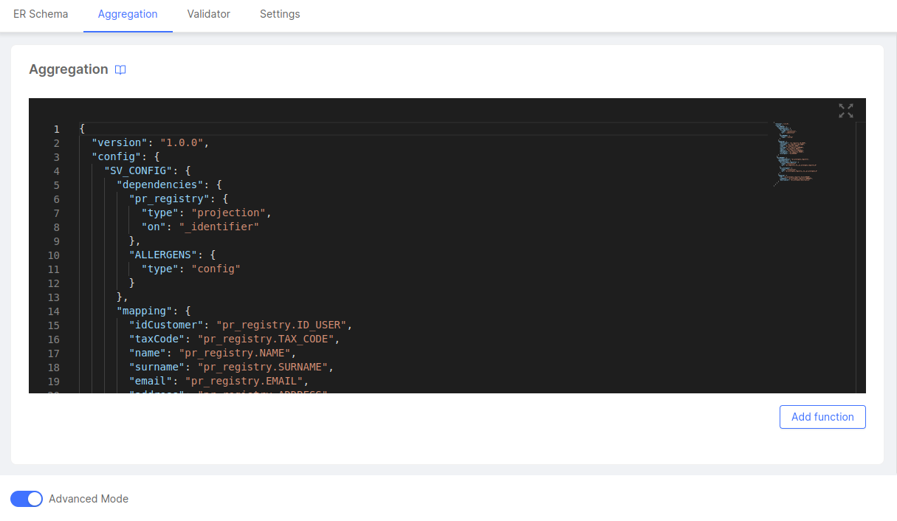Image resolution: width=897 pixels, height=521 pixels.
Task: Disable Advanced Mode toggle
Action: pos(27,499)
